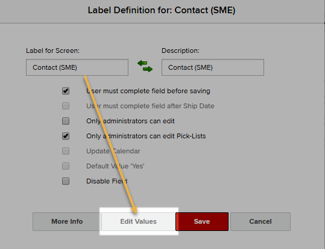Tick the Default Value 'Yes' checkbox
The image size is (325, 249).
(x=66, y=166)
